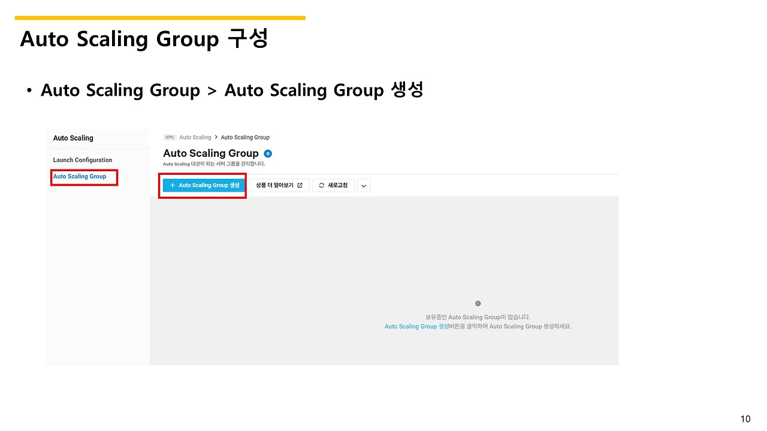This screenshot has width=767, height=431.
Task: Click the breadcrumb chevron separator
Action: 216,138
